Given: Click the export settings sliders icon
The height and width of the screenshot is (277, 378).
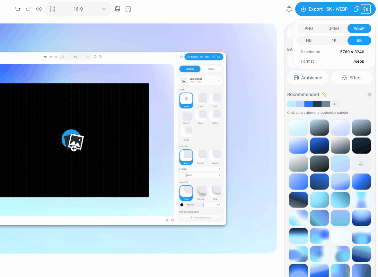Looking at the screenshot, I should pyautogui.click(x=366, y=9).
